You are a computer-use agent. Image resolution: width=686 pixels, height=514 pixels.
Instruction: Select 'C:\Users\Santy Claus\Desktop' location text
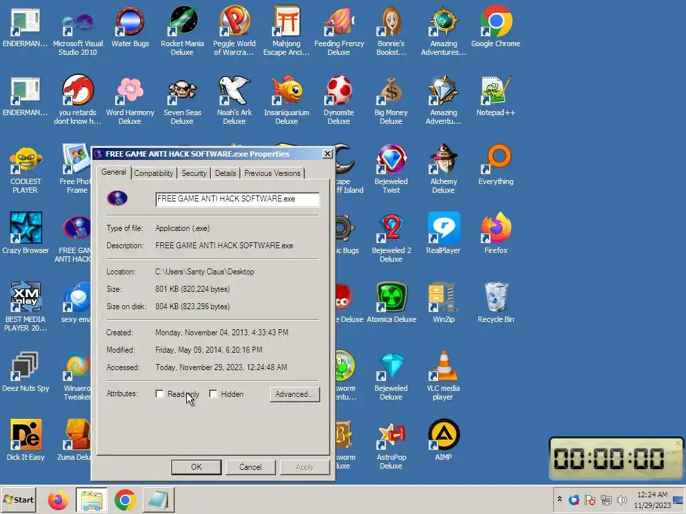coord(204,272)
